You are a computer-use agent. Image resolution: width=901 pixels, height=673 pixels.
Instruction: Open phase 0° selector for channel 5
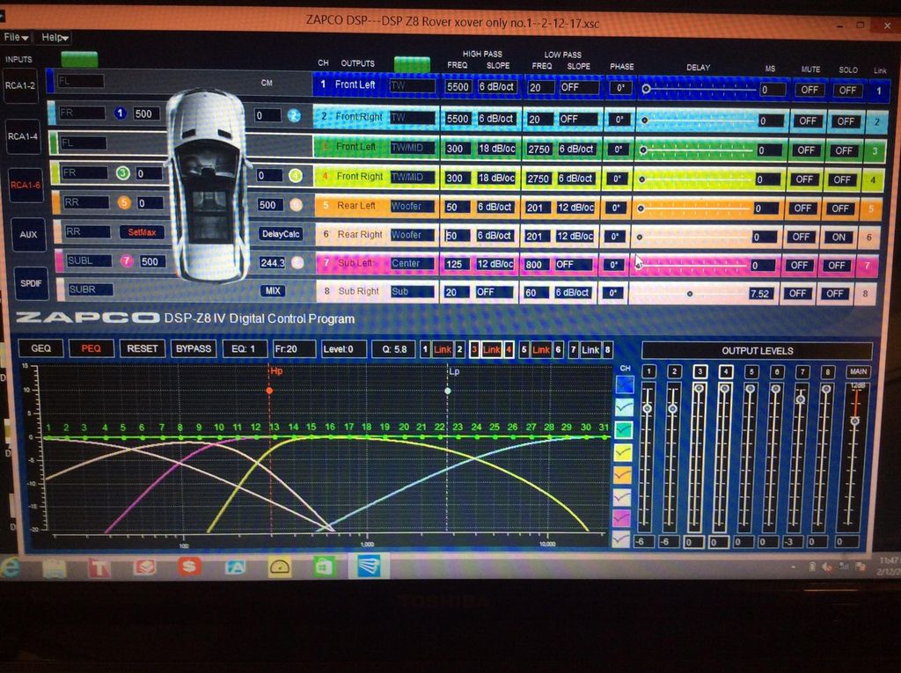616,208
